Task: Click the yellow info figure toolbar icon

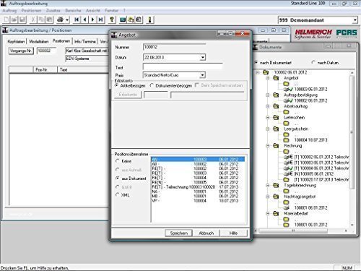Action: 149,20
